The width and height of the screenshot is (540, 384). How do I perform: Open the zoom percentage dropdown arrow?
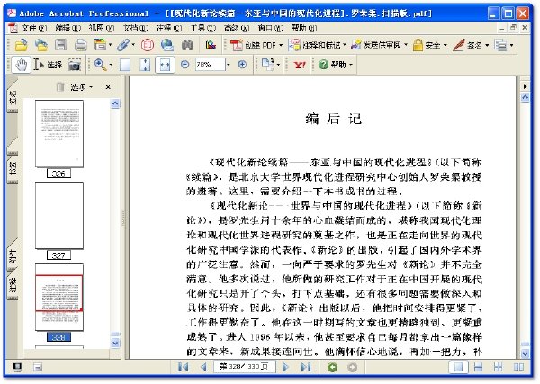(x=229, y=65)
